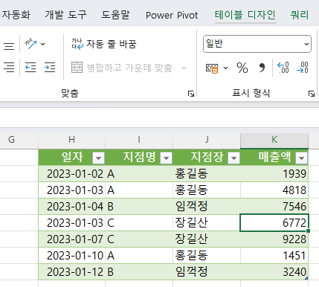
Task: Select column H header
Action: tap(72, 140)
